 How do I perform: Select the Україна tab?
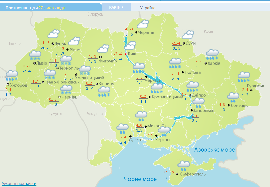point(148,8)
